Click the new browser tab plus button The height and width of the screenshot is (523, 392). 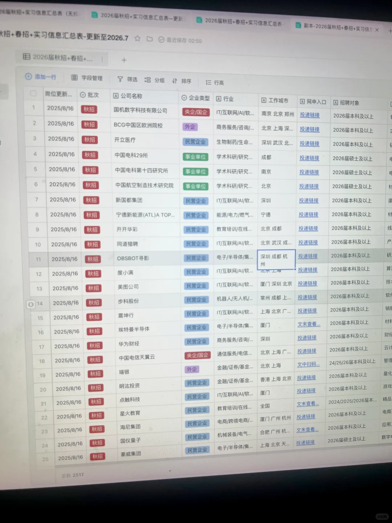[390, 31]
